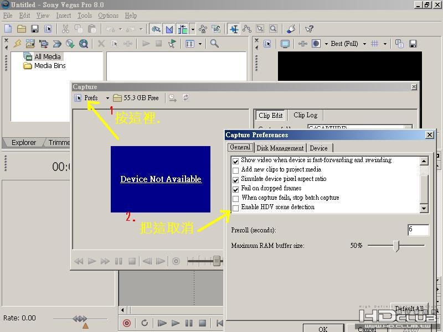Toggle Enable Snapping icon in toolbar

156,29
